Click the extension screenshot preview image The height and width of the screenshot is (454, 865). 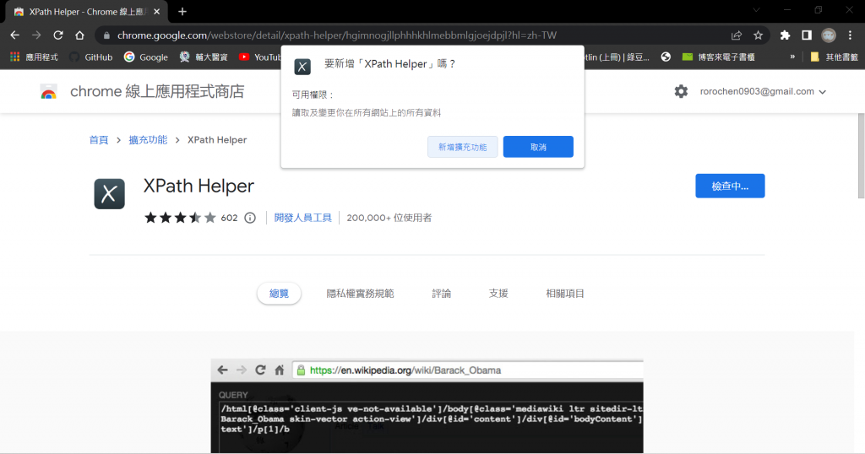[427, 406]
